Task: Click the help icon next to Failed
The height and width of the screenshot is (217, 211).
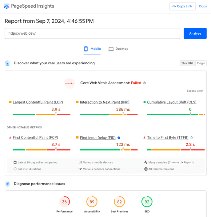Action: click(x=144, y=83)
